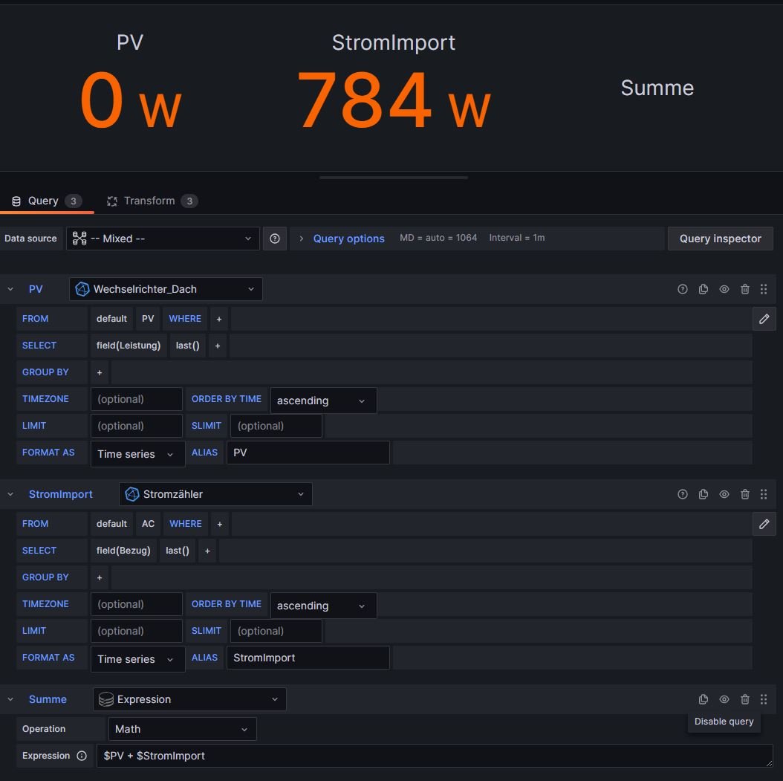Click drag handle of Summe query
This screenshot has height=781, width=783.
(764, 699)
